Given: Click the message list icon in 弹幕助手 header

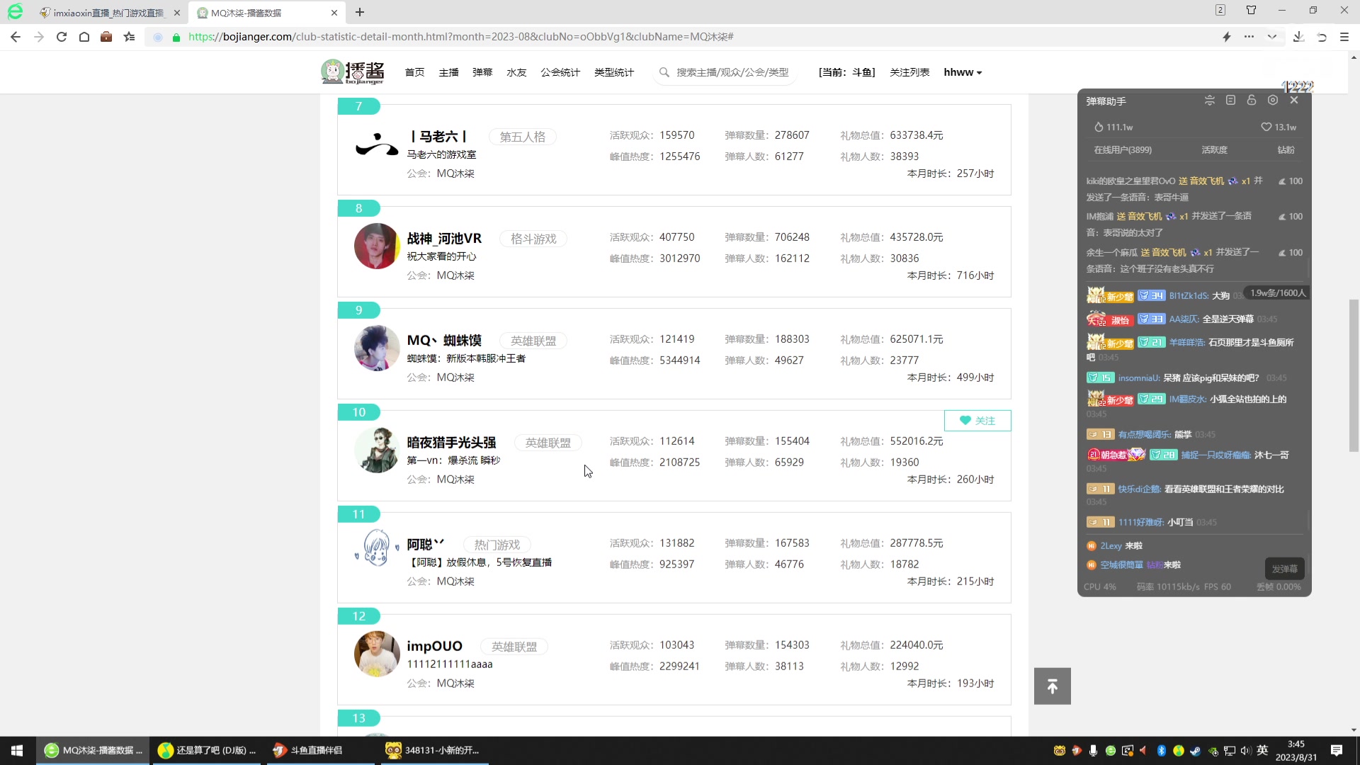Looking at the screenshot, I should point(1230,101).
